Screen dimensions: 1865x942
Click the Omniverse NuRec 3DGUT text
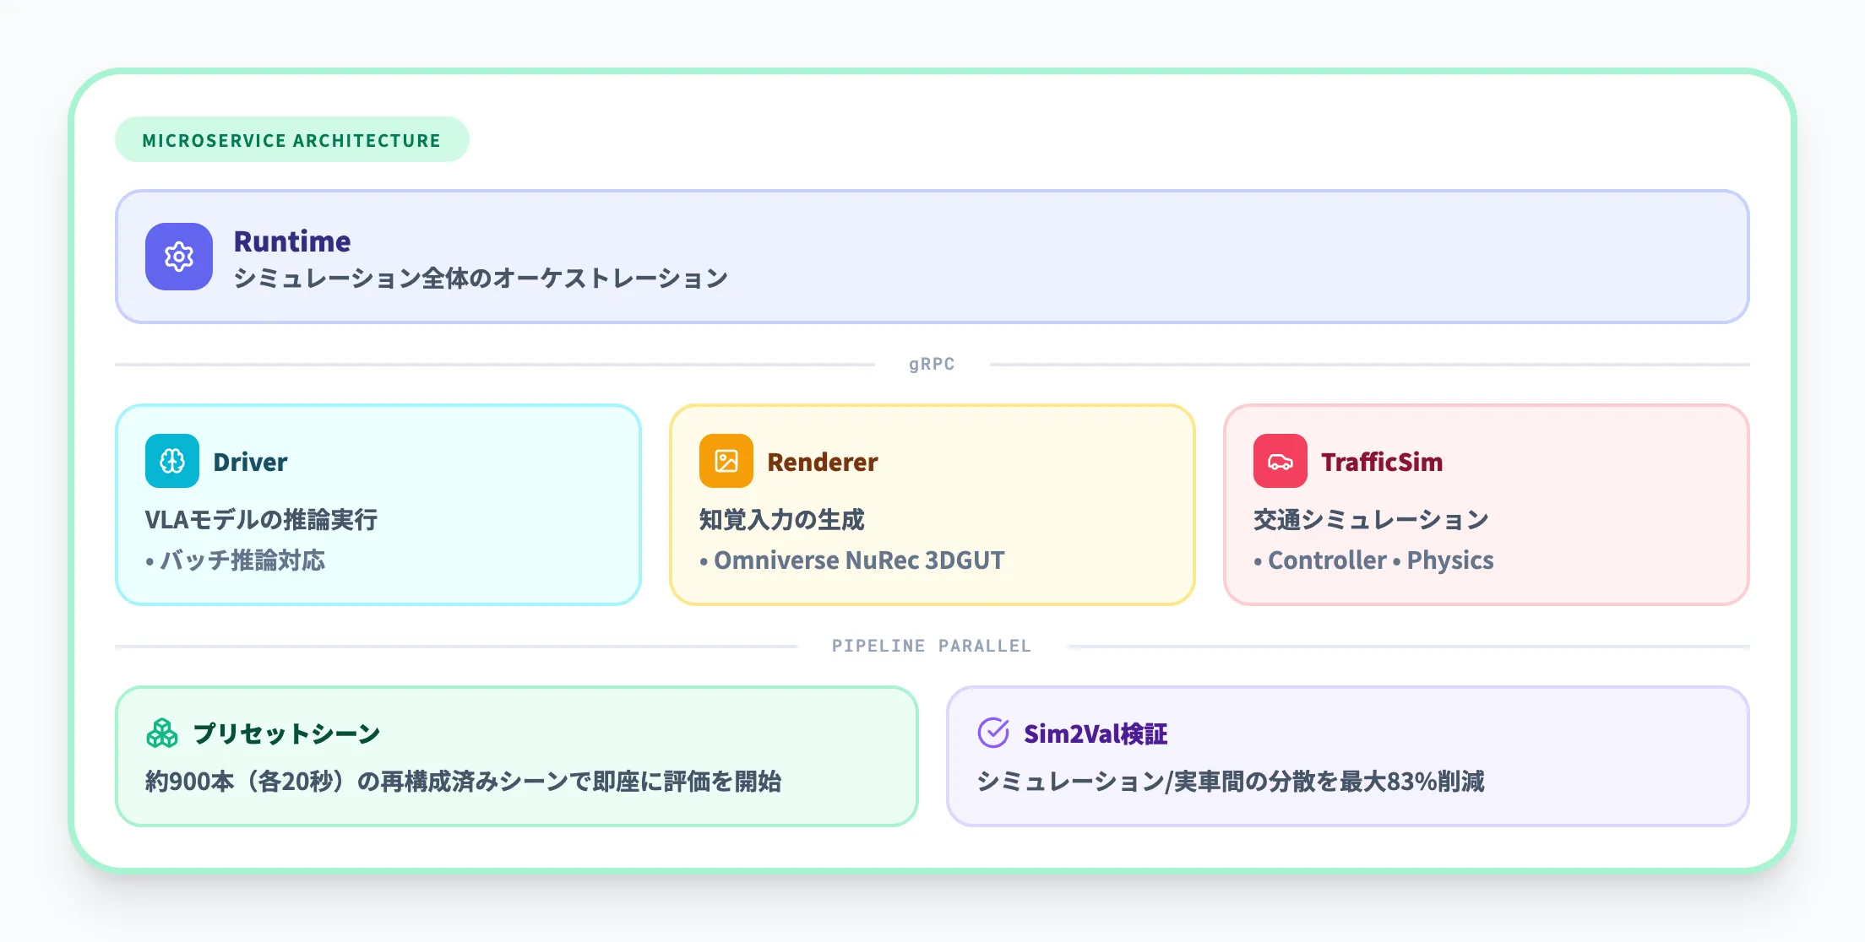(858, 560)
